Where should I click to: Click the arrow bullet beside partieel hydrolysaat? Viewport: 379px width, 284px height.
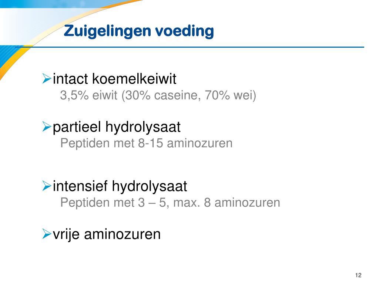click(47, 126)
